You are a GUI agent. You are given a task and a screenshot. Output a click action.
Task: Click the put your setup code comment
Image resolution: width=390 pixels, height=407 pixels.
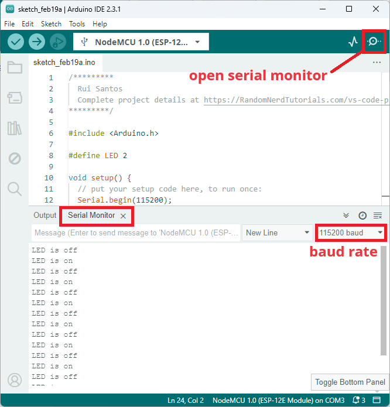[x=169, y=189]
